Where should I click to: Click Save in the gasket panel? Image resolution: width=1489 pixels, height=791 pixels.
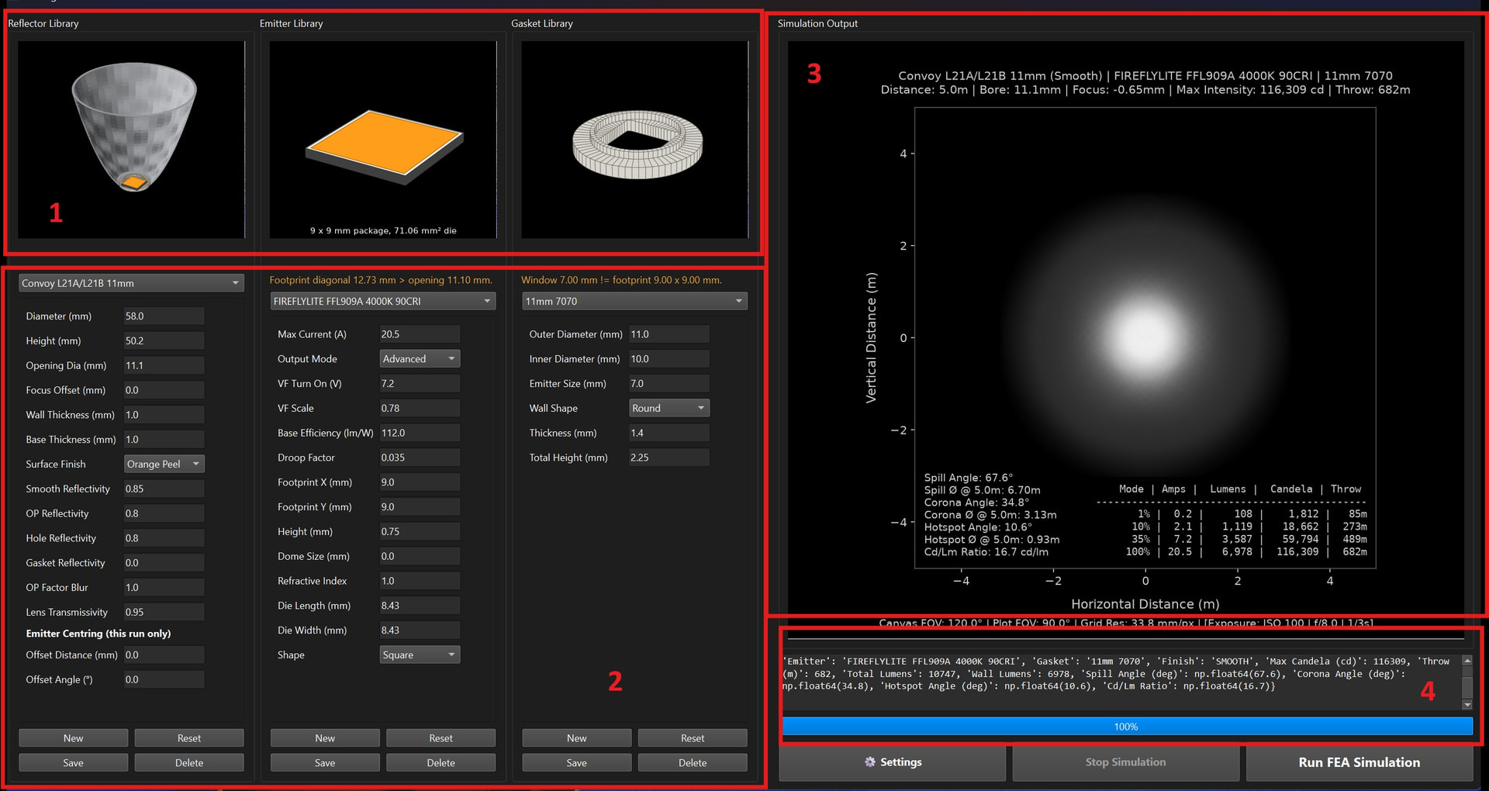(577, 763)
